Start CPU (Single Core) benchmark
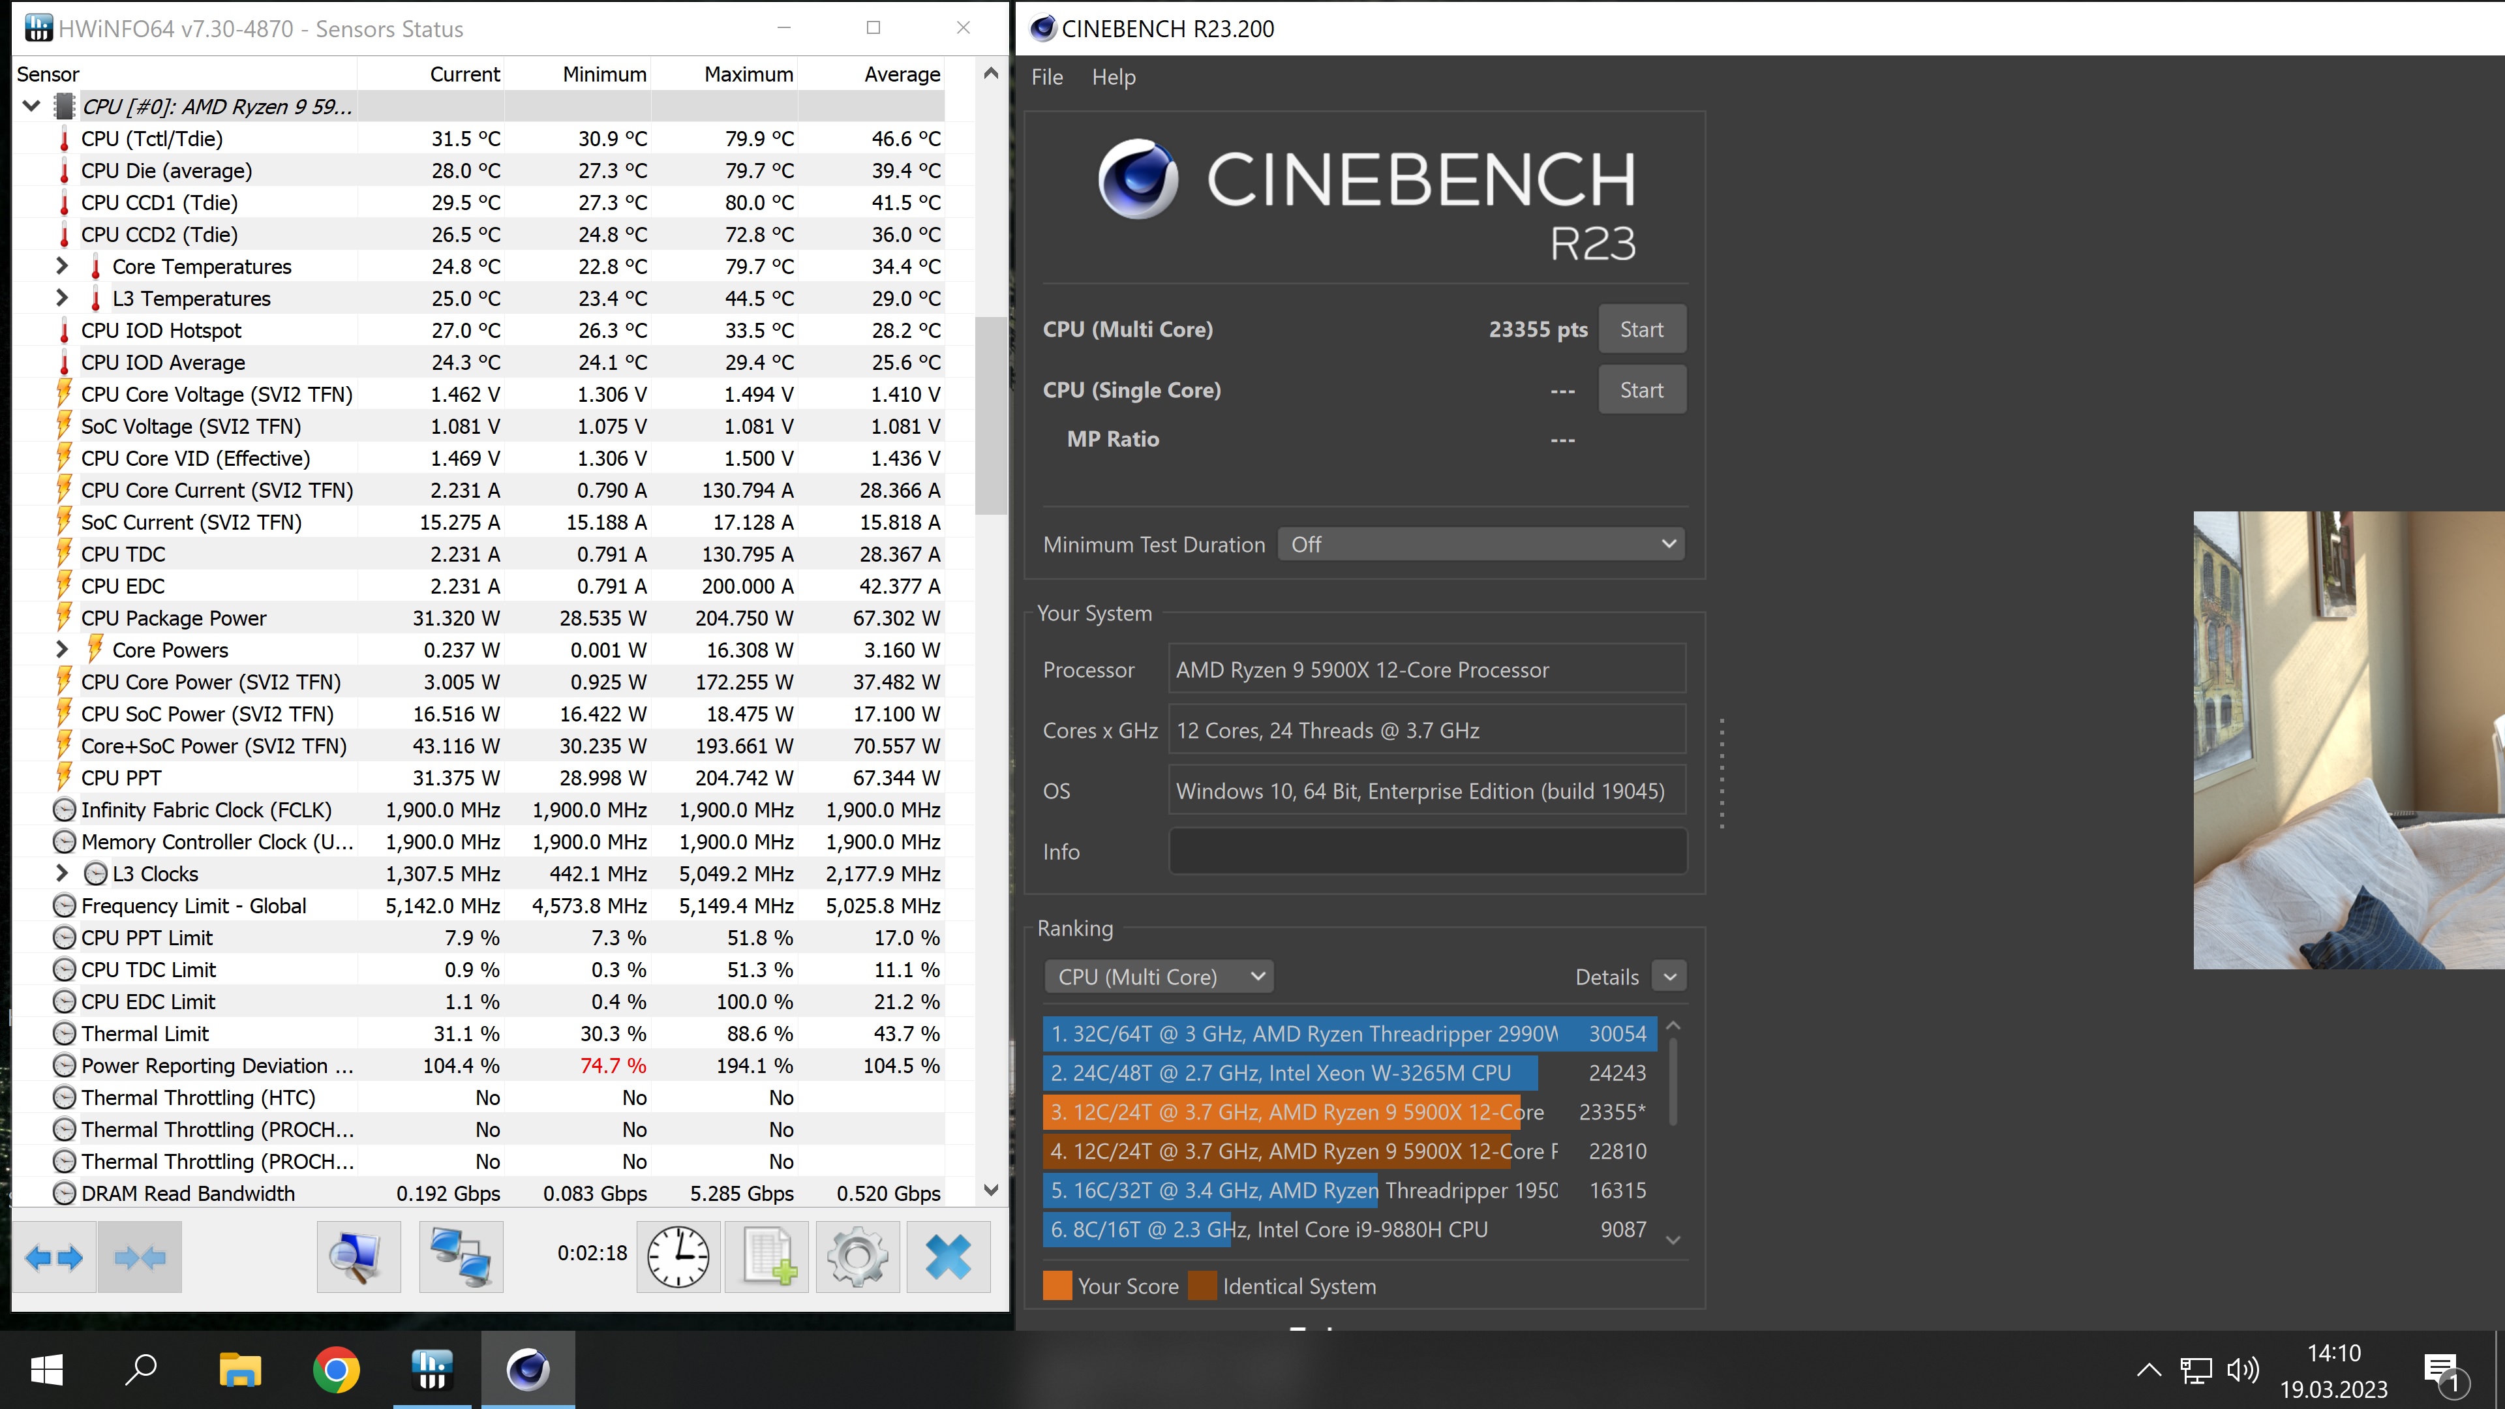The image size is (2505, 1409). click(x=1641, y=390)
